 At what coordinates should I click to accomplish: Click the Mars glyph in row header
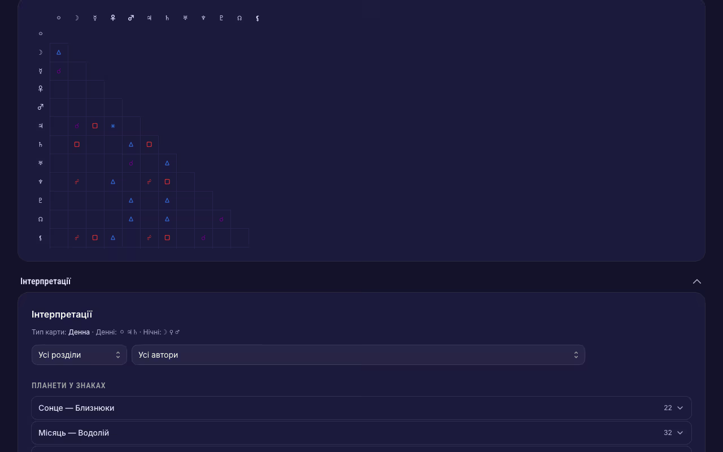pyautogui.click(x=41, y=107)
